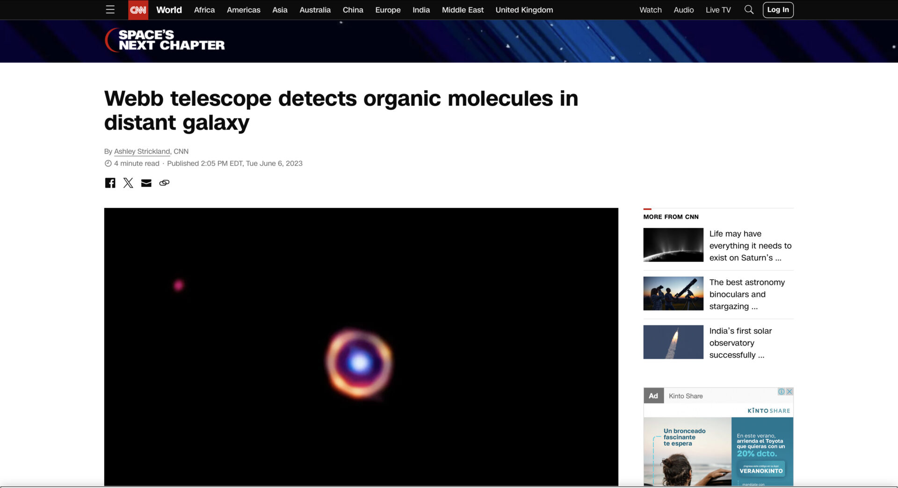Open 'The best astronomy binoculars' article

point(747,294)
